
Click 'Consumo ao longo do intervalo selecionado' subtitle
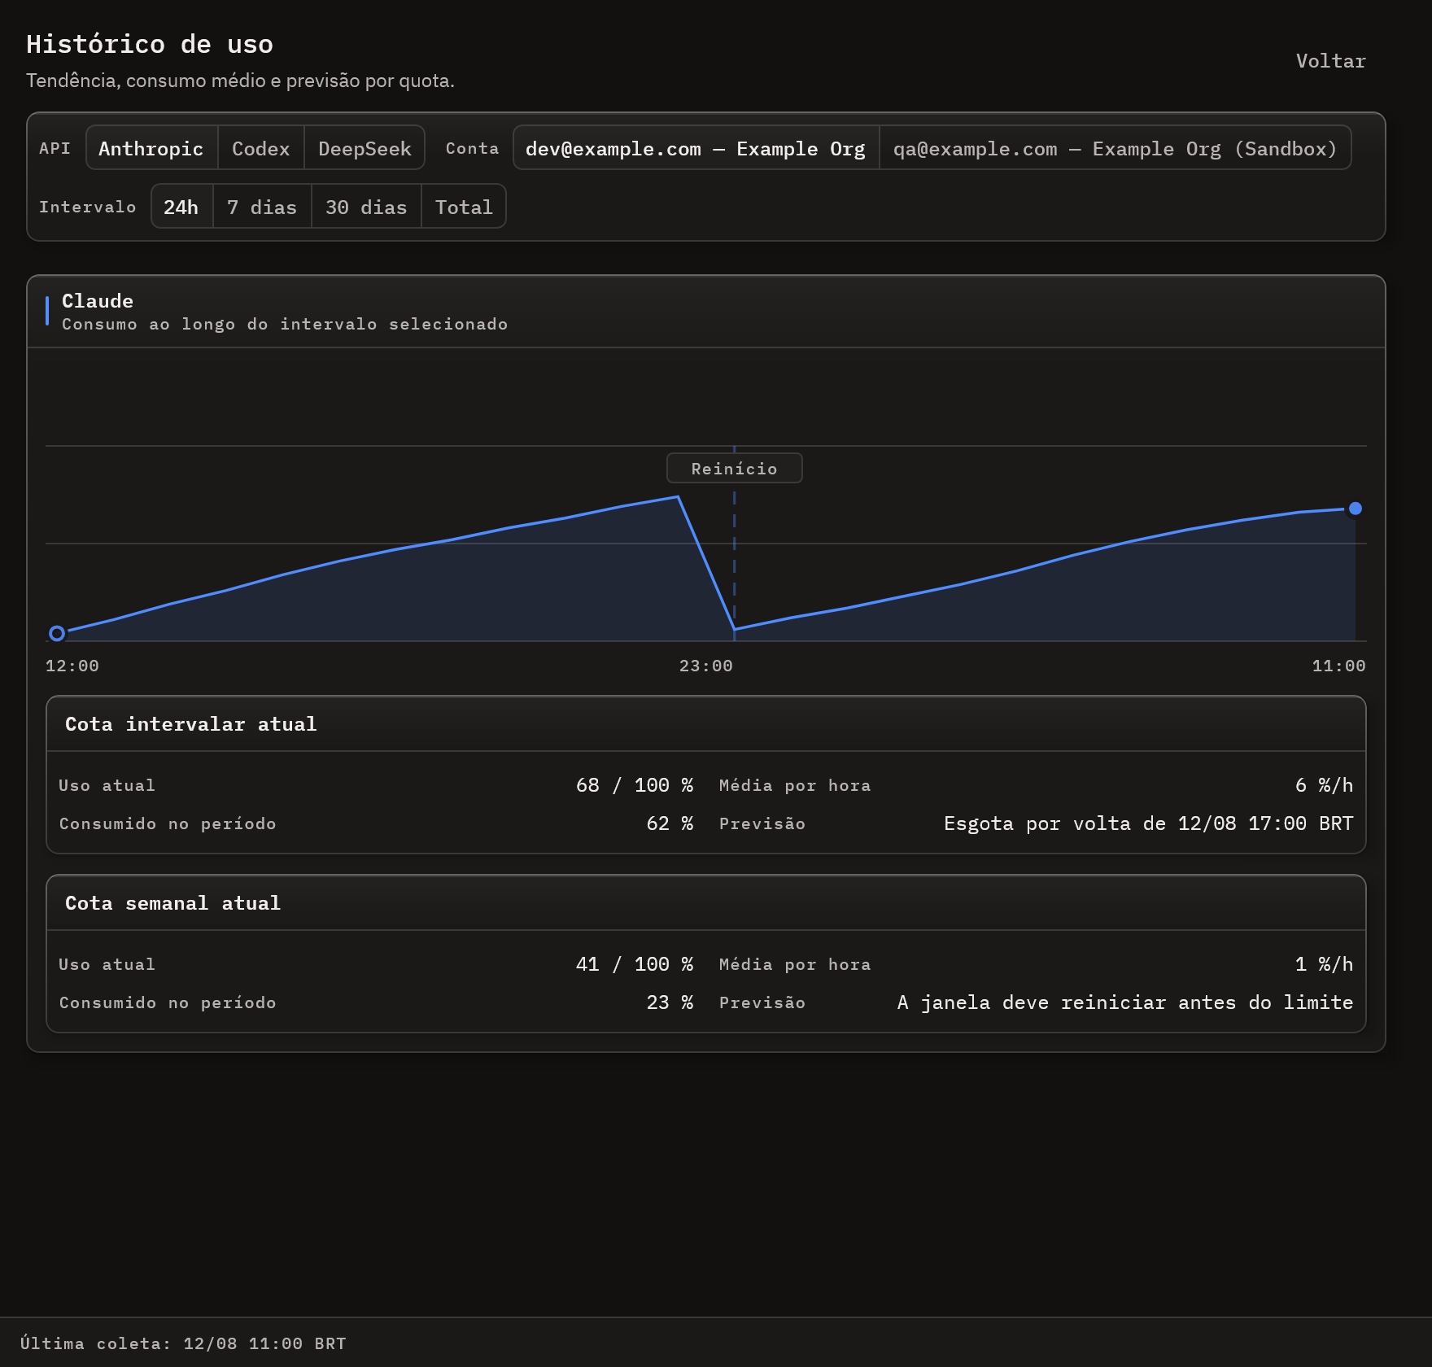click(285, 324)
